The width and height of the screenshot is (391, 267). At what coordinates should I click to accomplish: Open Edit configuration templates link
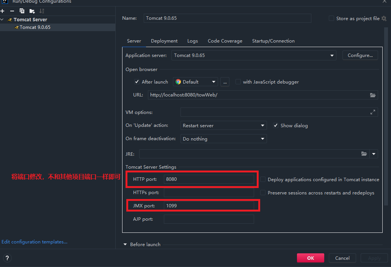point(35,242)
